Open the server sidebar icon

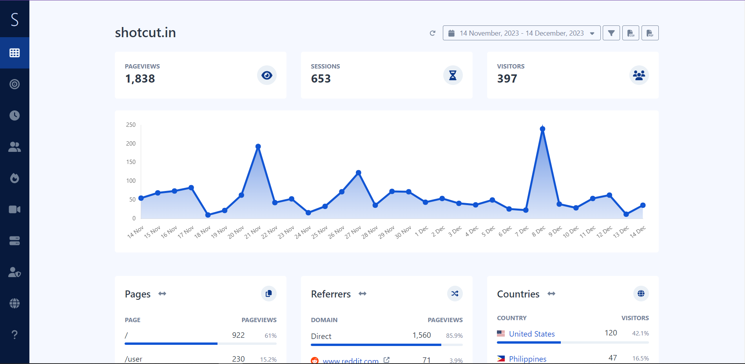click(15, 241)
